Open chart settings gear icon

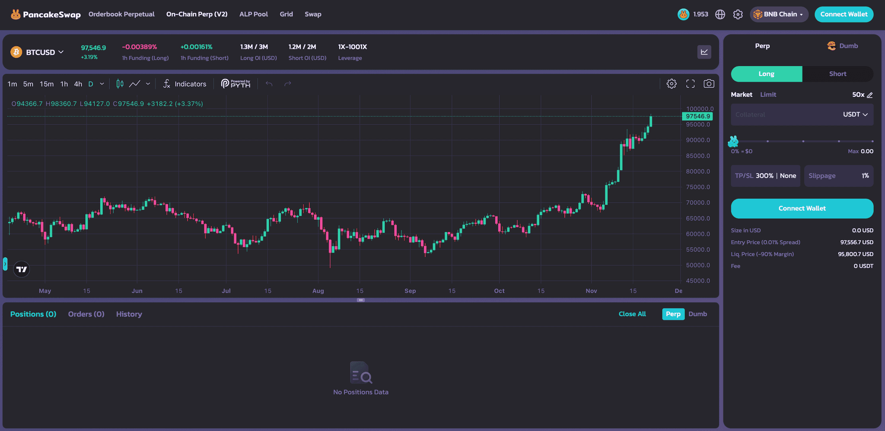(671, 84)
